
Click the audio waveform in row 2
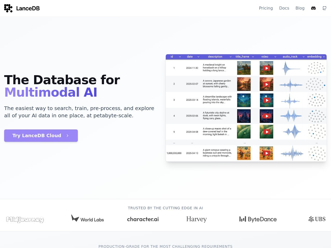(x=291, y=85)
